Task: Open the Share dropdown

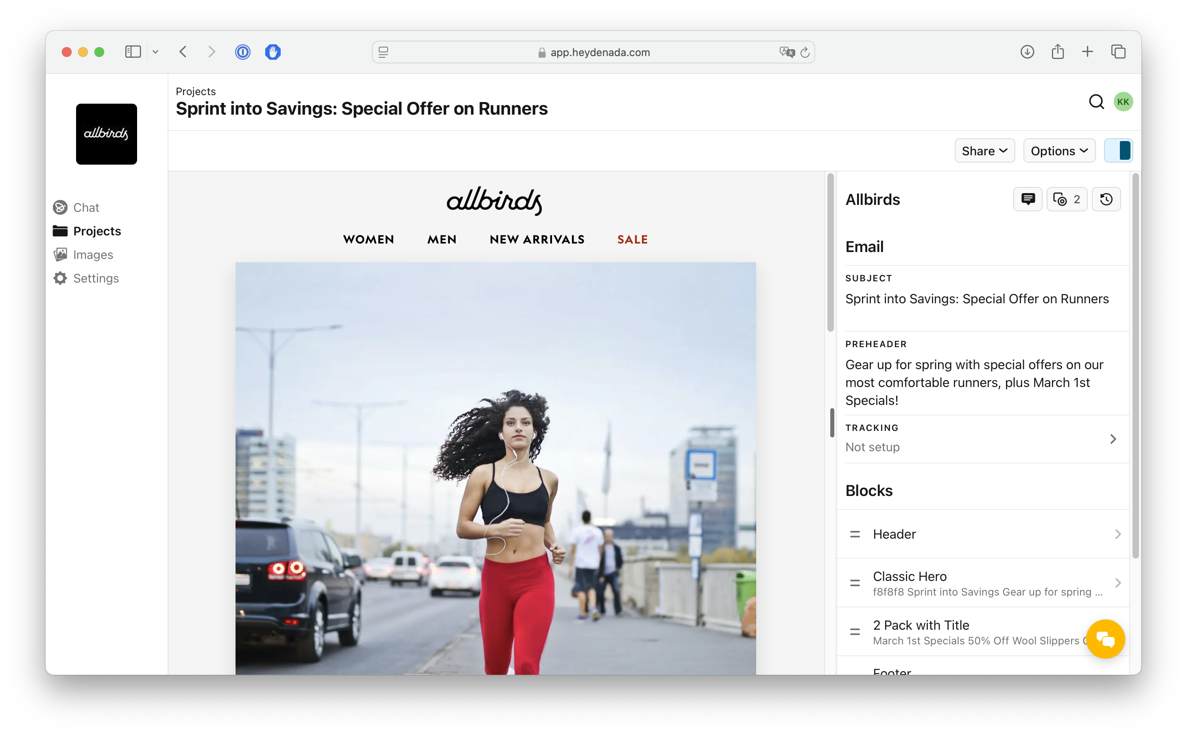Action: [x=984, y=151]
